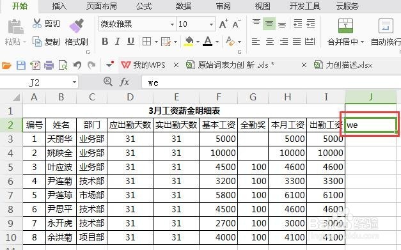Open the 视图 ribbon tab
401x250 pixels.
pyautogui.click(x=262, y=6)
